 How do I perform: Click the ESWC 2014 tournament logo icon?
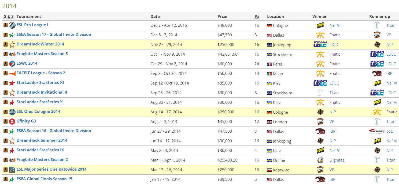(12, 64)
